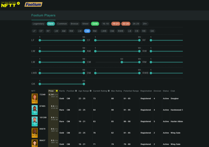Open player card thumbnail 87465
Viewport: 209px width, 147px height.
[35, 110]
